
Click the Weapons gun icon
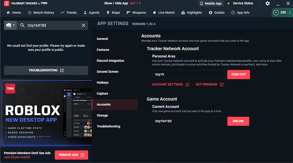[128, 12]
